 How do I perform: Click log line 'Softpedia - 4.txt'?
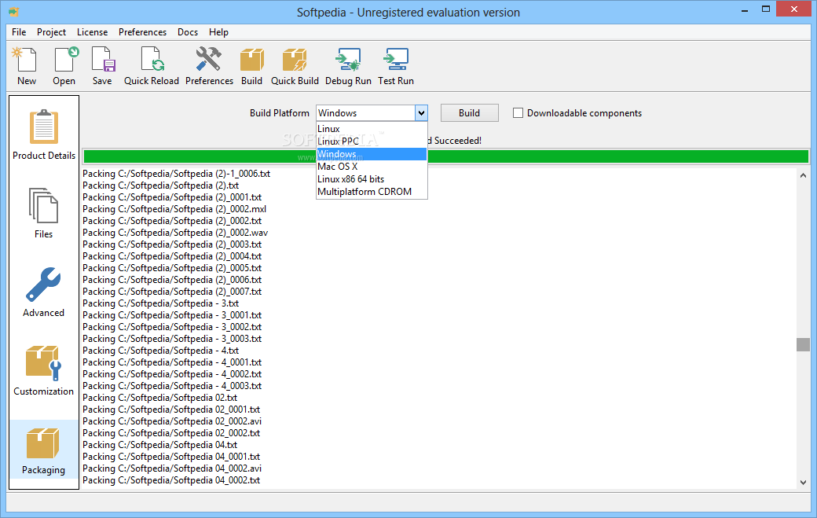[x=160, y=351]
